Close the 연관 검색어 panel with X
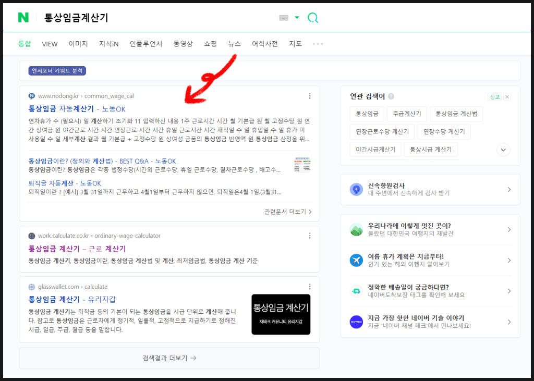The width and height of the screenshot is (534, 381). pyautogui.click(x=507, y=96)
